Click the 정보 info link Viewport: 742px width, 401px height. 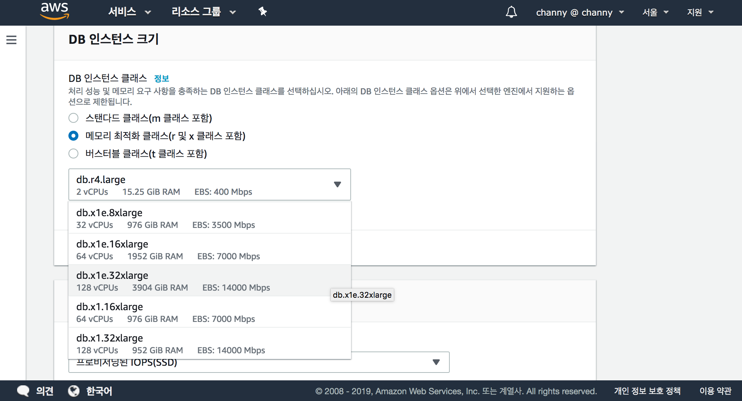point(161,78)
